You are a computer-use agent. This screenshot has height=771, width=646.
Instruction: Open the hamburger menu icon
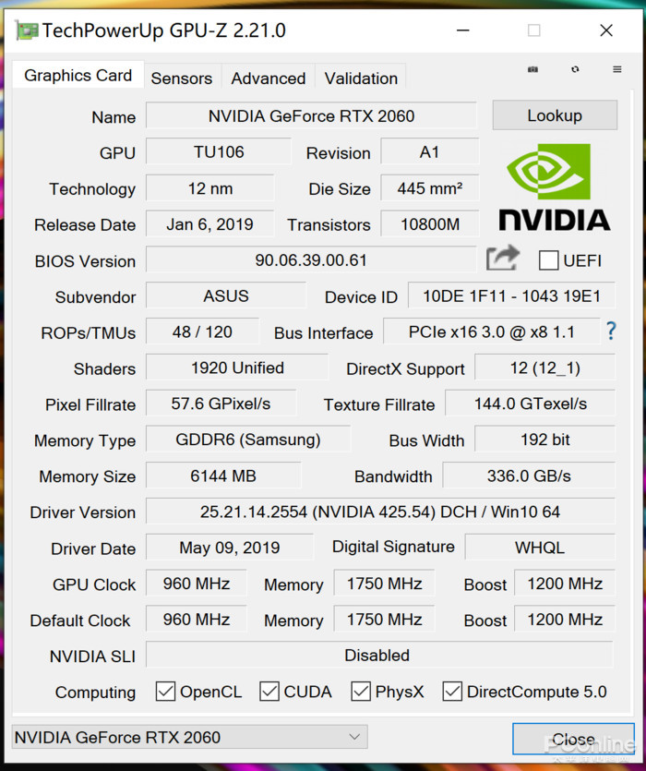coord(616,69)
